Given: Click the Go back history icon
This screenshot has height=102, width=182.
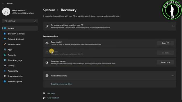Looking at the screenshot, I should (x=47, y=53).
